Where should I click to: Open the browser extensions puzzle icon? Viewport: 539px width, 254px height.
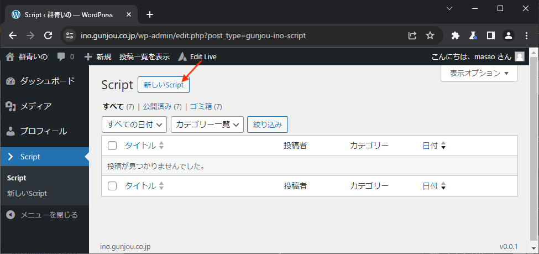point(456,35)
